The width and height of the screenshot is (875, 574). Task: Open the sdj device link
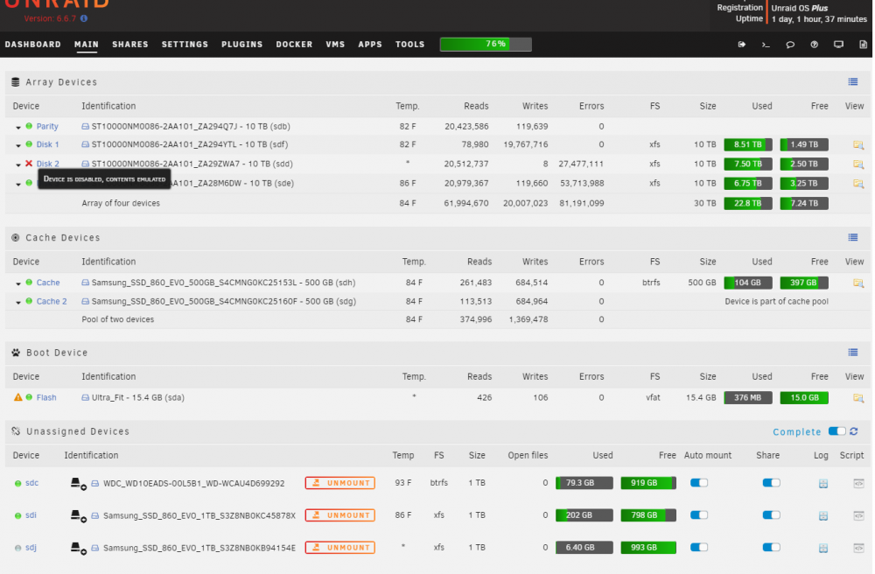[x=31, y=548]
